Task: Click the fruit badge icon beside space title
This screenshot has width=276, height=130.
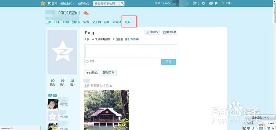Action: [x=86, y=13]
